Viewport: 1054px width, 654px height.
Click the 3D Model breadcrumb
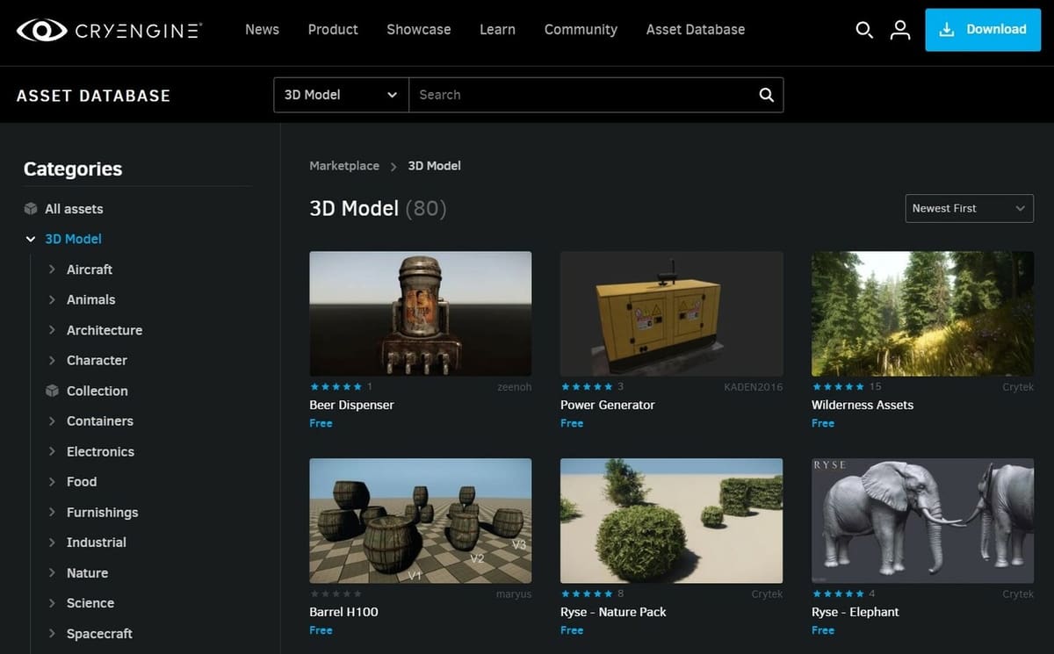tap(434, 166)
